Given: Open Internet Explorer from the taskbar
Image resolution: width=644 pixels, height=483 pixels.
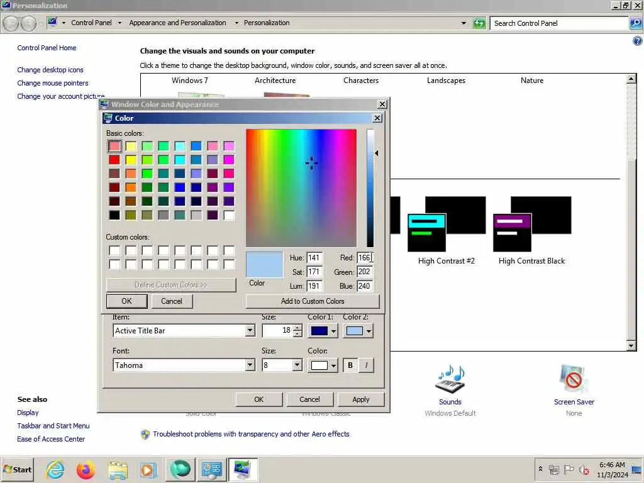Looking at the screenshot, I should (55, 469).
